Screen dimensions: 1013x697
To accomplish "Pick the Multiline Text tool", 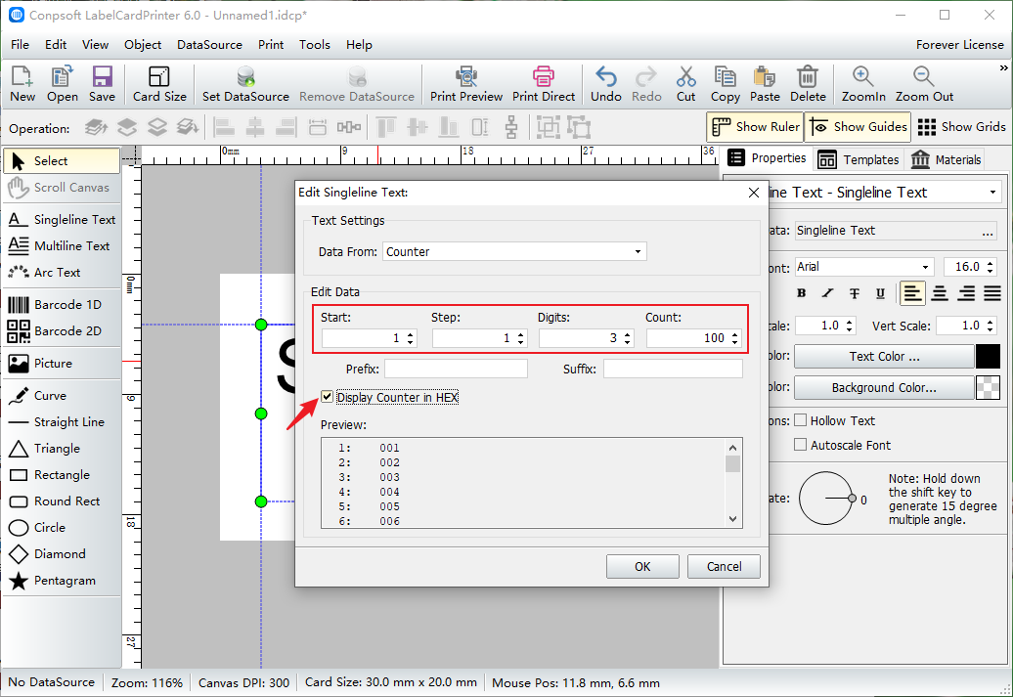I will (62, 246).
